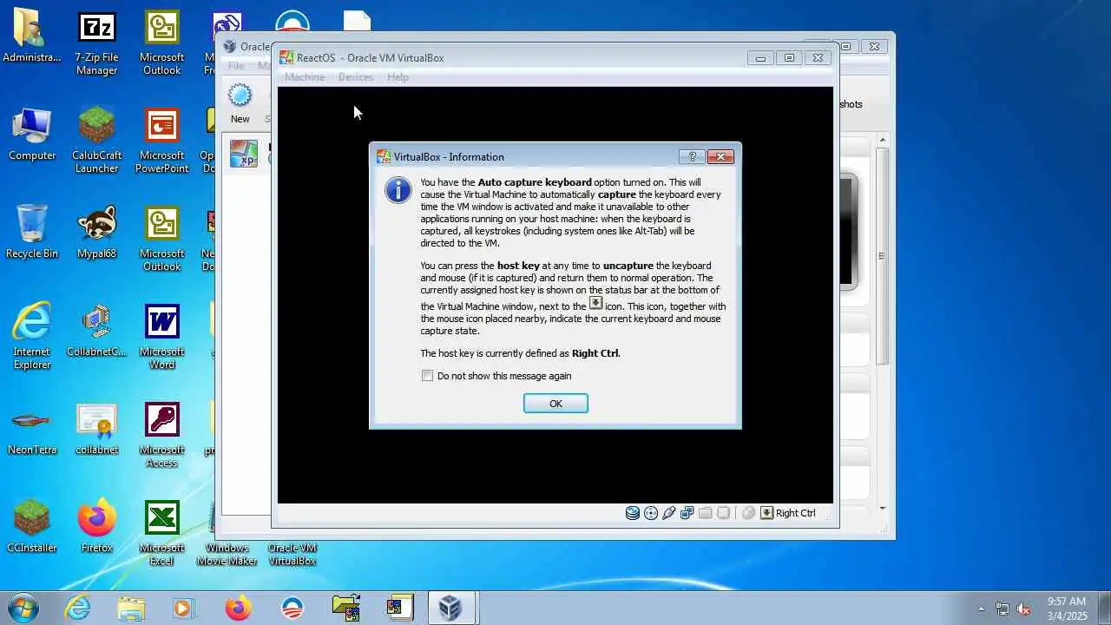1111x625 pixels.
Task: Launch Firefox from the taskbar
Action: [238, 608]
